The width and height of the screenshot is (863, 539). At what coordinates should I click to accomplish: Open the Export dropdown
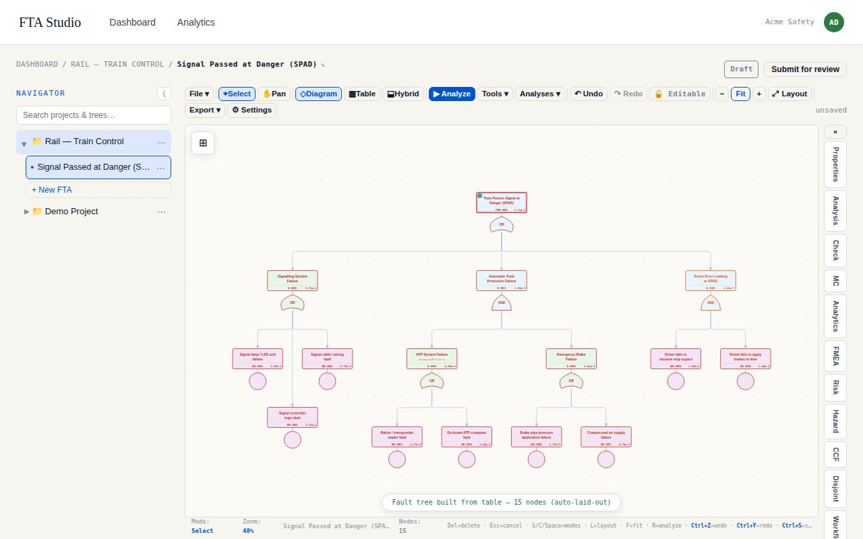[205, 110]
